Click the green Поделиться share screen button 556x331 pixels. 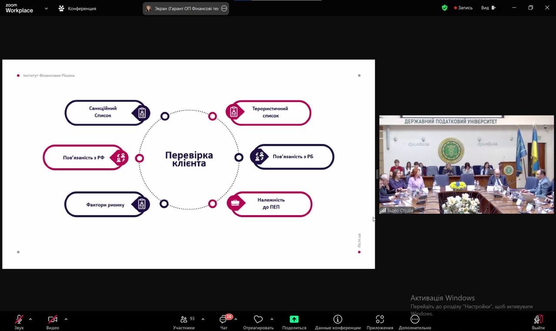pos(294,320)
